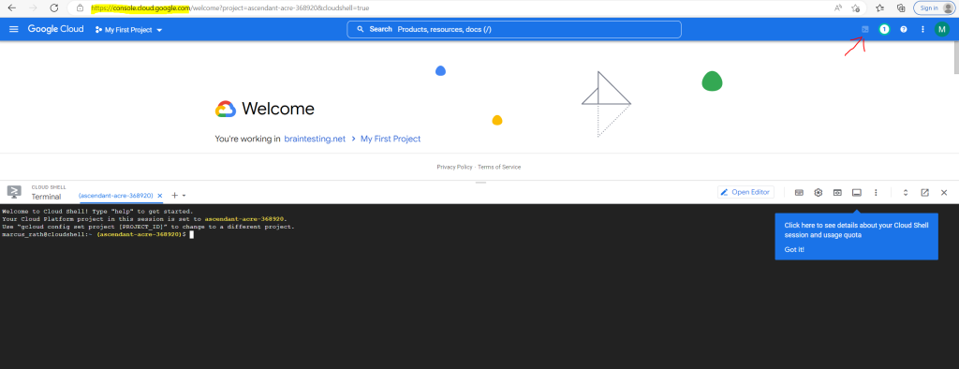Activate the Cloud Shell icon in the header
Viewport: 959px width, 369px height.
tap(864, 29)
